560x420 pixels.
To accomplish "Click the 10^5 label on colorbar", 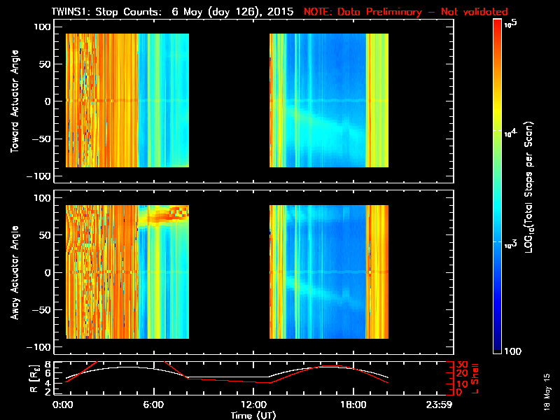I will click(x=511, y=24).
